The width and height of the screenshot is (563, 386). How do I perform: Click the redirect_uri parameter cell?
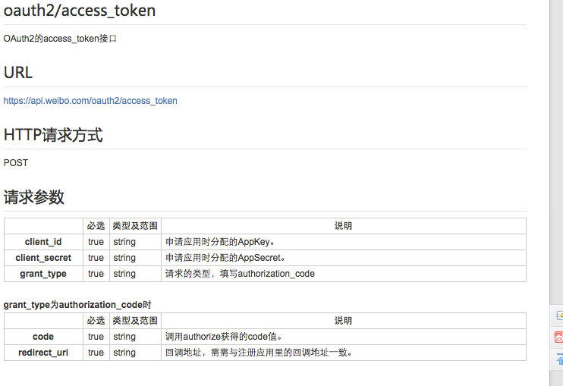pyautogui.click(x=43, y=353)
